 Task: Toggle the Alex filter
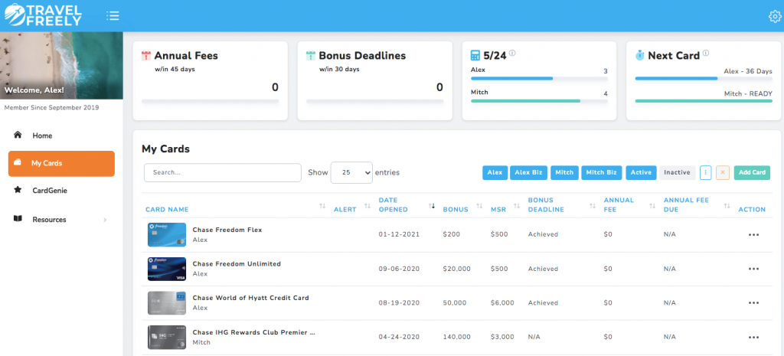[x=495, y=173]
